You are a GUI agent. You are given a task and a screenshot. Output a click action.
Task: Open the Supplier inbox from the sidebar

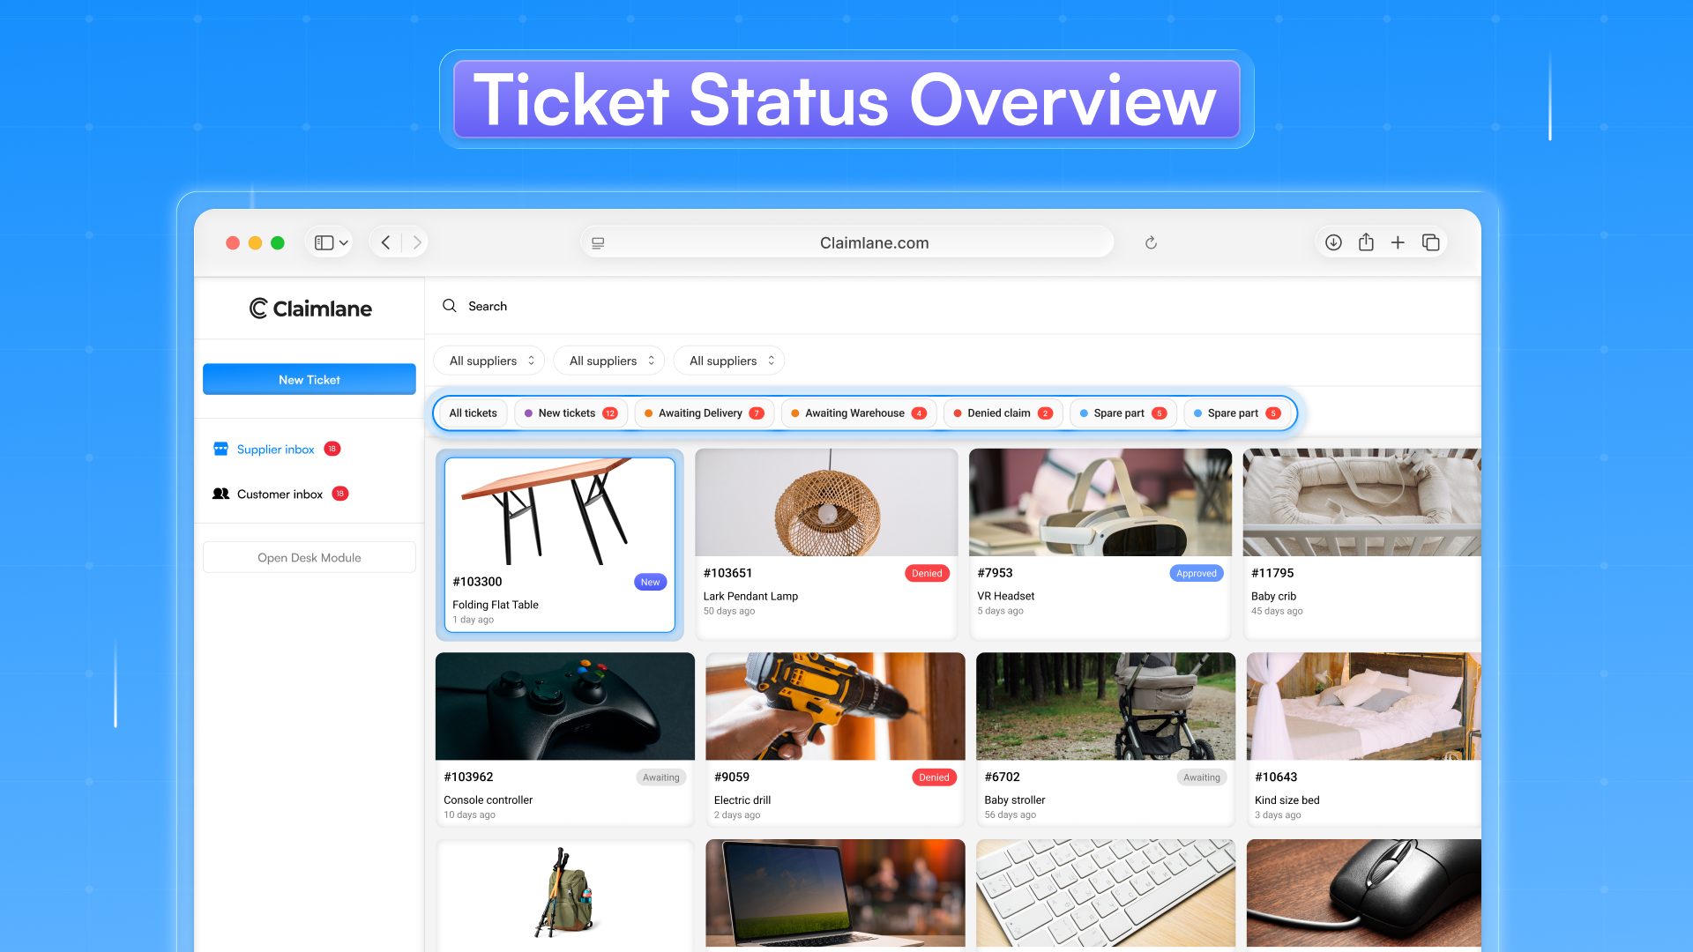click(275, 449)
